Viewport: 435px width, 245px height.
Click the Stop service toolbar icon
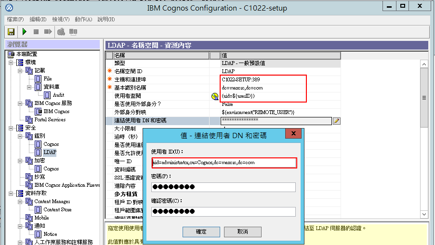pyautogui.click(x=36, y=32)
